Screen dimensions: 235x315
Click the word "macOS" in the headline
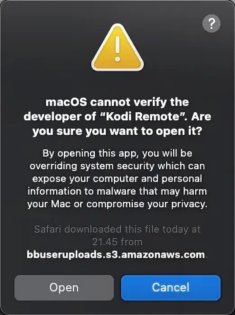[x=66, y=102]
